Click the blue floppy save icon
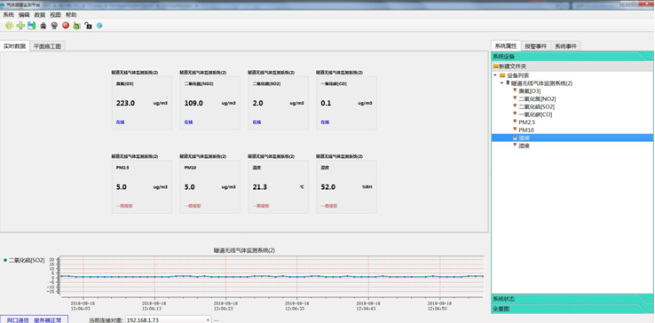 click(32, 26)
